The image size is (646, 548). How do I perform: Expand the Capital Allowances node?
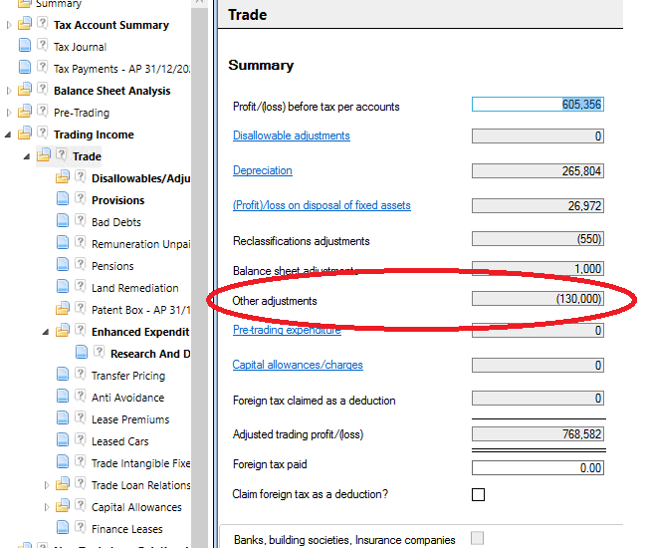47,507
